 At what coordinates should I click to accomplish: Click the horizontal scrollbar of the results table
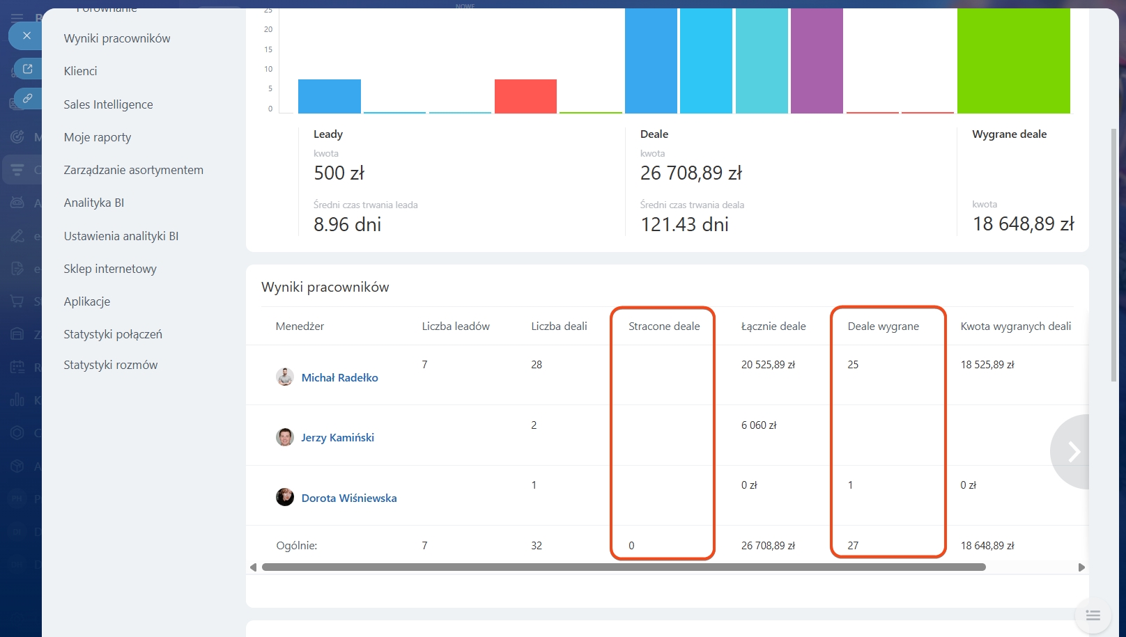[624, 567]
